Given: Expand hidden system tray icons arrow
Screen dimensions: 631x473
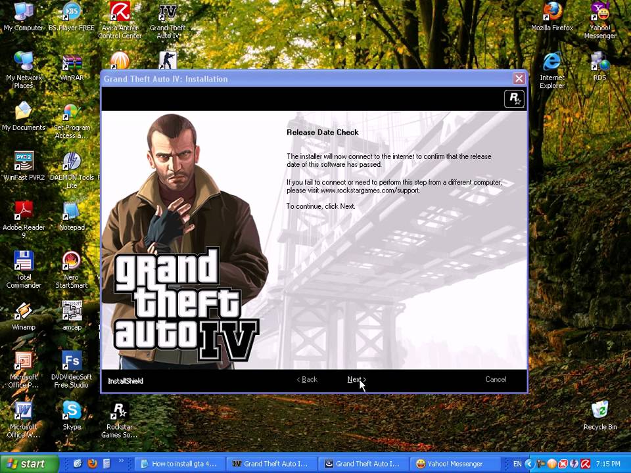Looking at the screenshot, I should point(529,464).
